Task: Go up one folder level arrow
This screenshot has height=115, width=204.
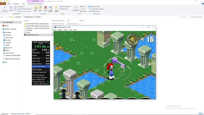Action: click(x=10, y=17)
